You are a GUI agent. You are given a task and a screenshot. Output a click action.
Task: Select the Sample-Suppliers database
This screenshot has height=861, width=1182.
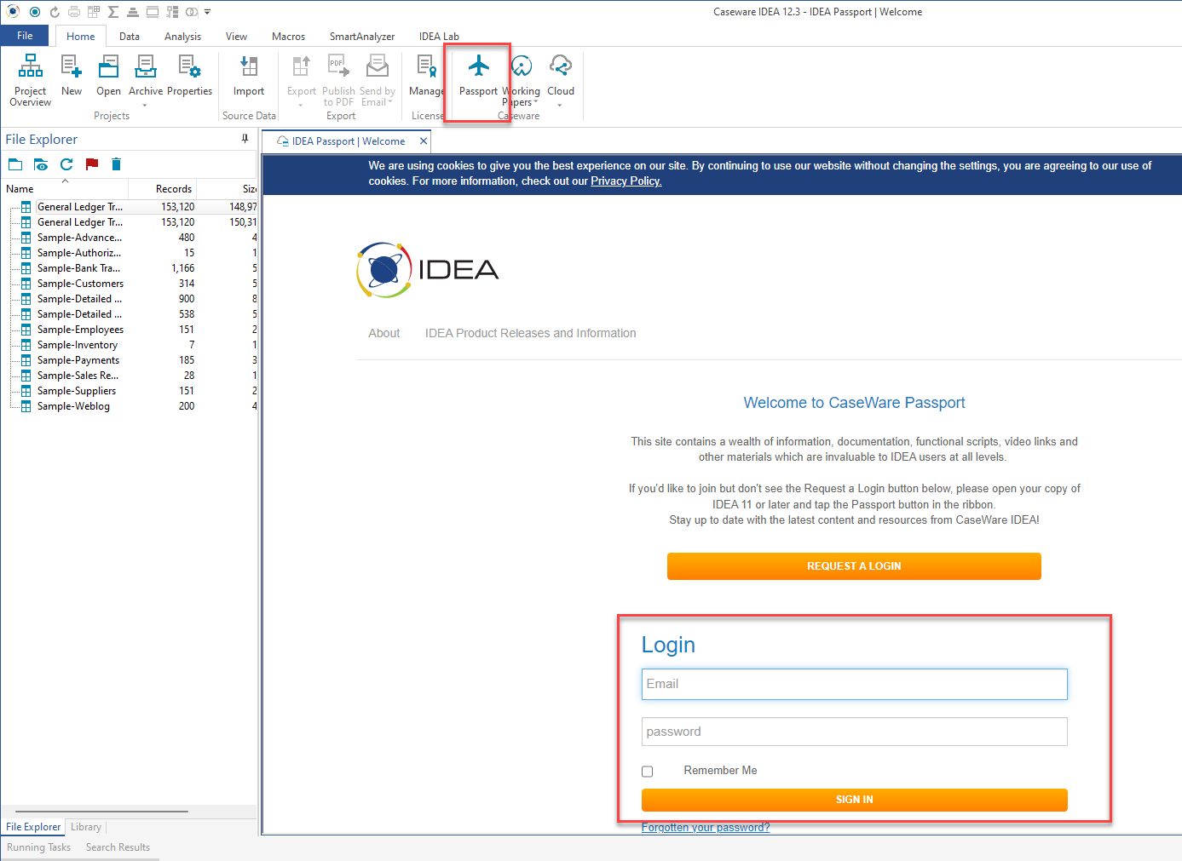tap(77, 391)
